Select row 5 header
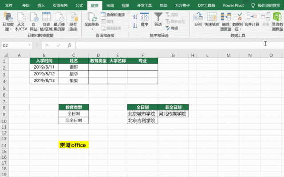This screenshot has width=284, height=177. point(4,88)
